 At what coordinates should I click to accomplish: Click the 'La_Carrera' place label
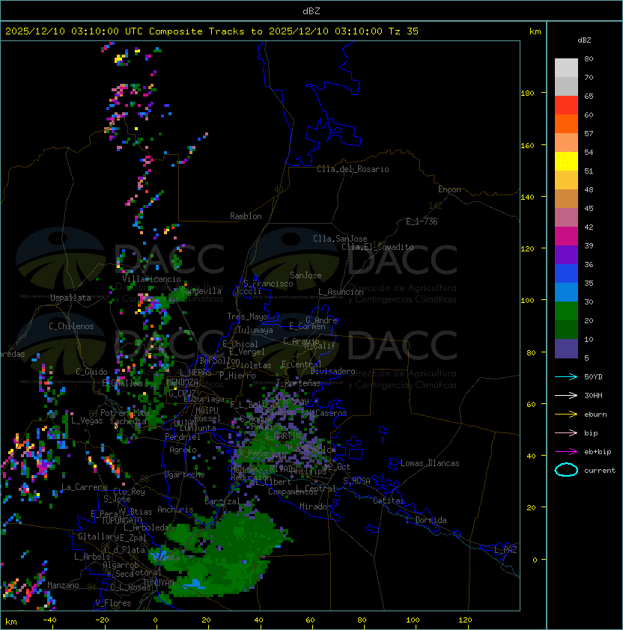pos(85,487)
